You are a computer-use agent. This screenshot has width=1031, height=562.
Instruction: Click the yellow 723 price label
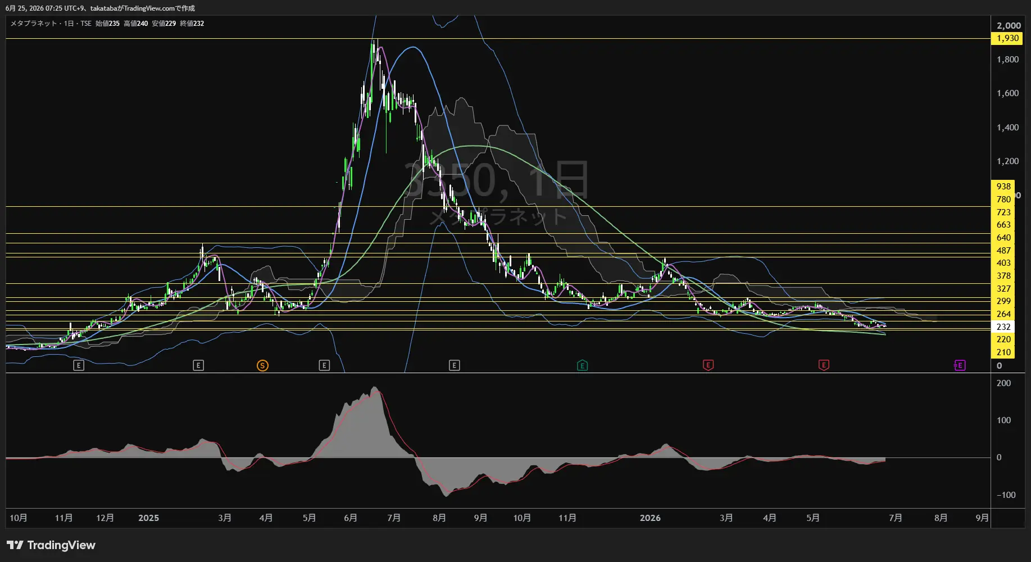click(1003, 212)
